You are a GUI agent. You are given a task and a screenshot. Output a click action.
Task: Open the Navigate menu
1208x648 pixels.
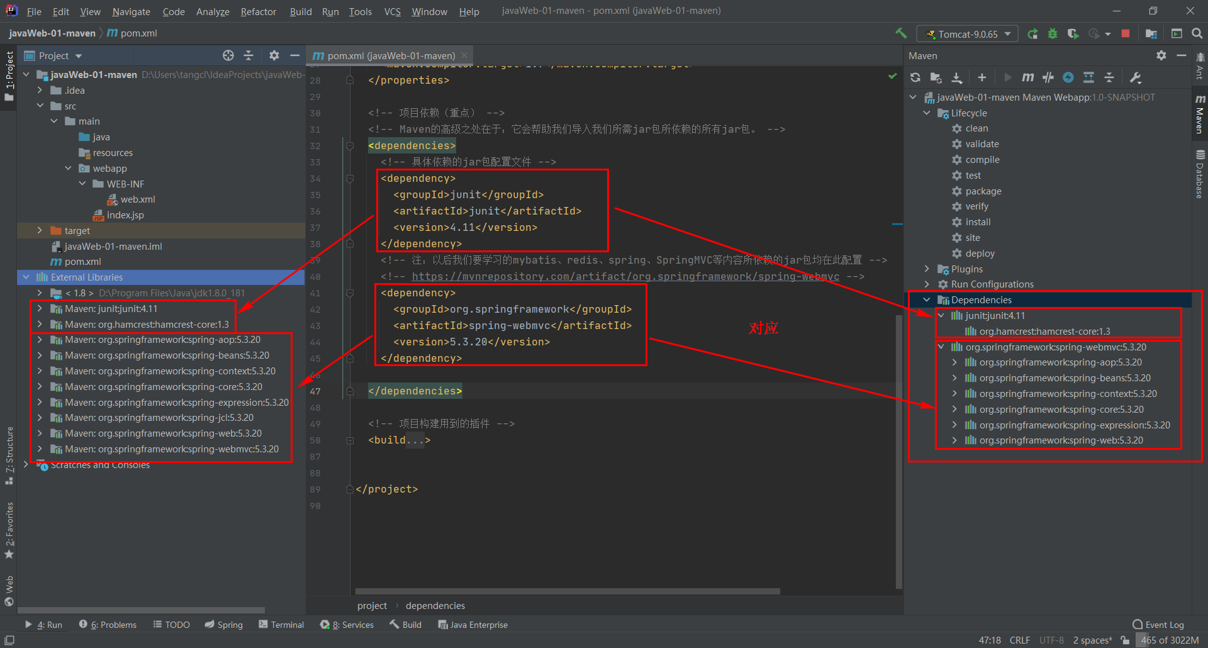(131, 11)
